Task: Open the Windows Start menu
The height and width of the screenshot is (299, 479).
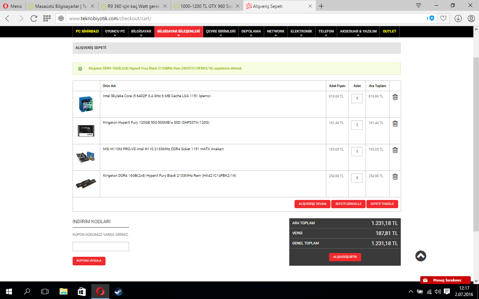Action: click(9, 292)
